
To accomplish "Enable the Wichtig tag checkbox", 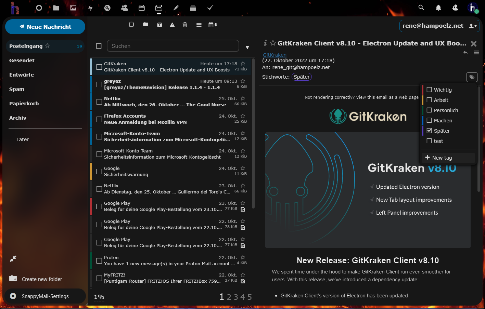I will tap(429, 90).
